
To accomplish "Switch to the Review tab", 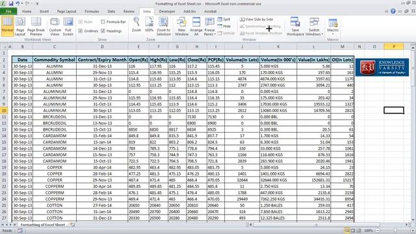I will coord(129,12).
